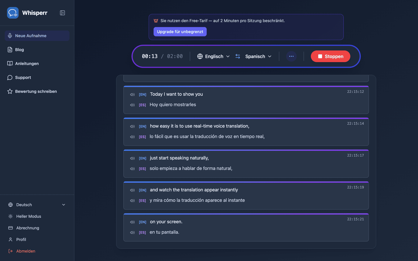Viewport: 418px width, 261px height.
Task: Play audio for 'on your screen.'
Action: coord(132,222)
